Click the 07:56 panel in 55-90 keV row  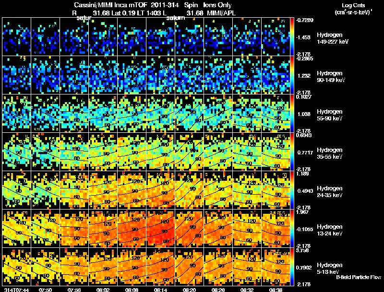[x=74, y=113]
